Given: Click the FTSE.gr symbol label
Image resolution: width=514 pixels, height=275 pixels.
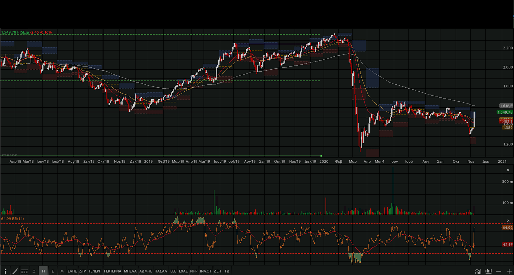Looking at the screenshot, I should pos(23,33).
